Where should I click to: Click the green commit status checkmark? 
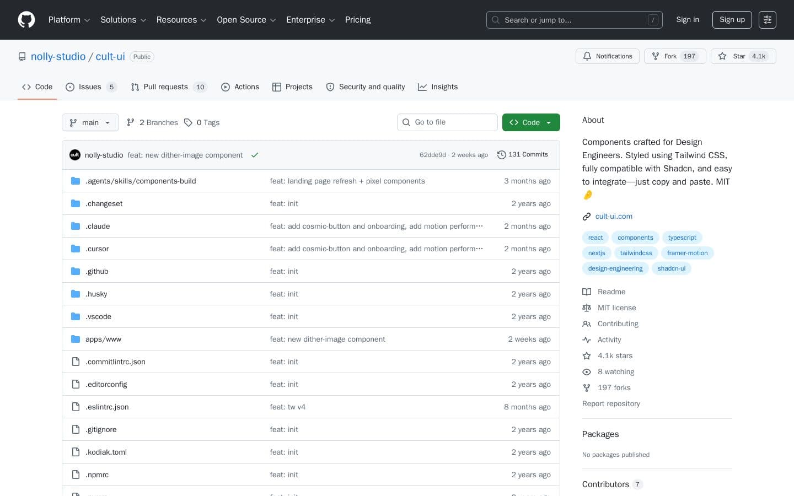pyautogui.click(x=255, y=155)
